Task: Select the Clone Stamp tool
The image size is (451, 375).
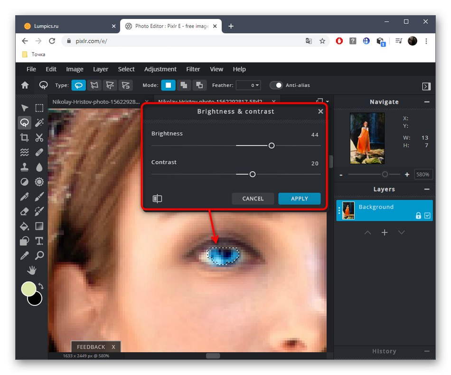Action: coord(24,167)
